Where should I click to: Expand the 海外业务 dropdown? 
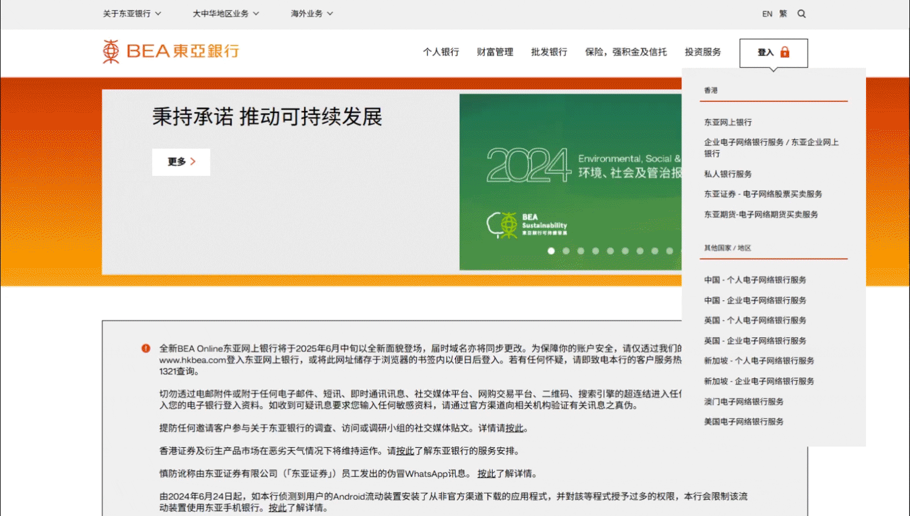pos(312,13)
